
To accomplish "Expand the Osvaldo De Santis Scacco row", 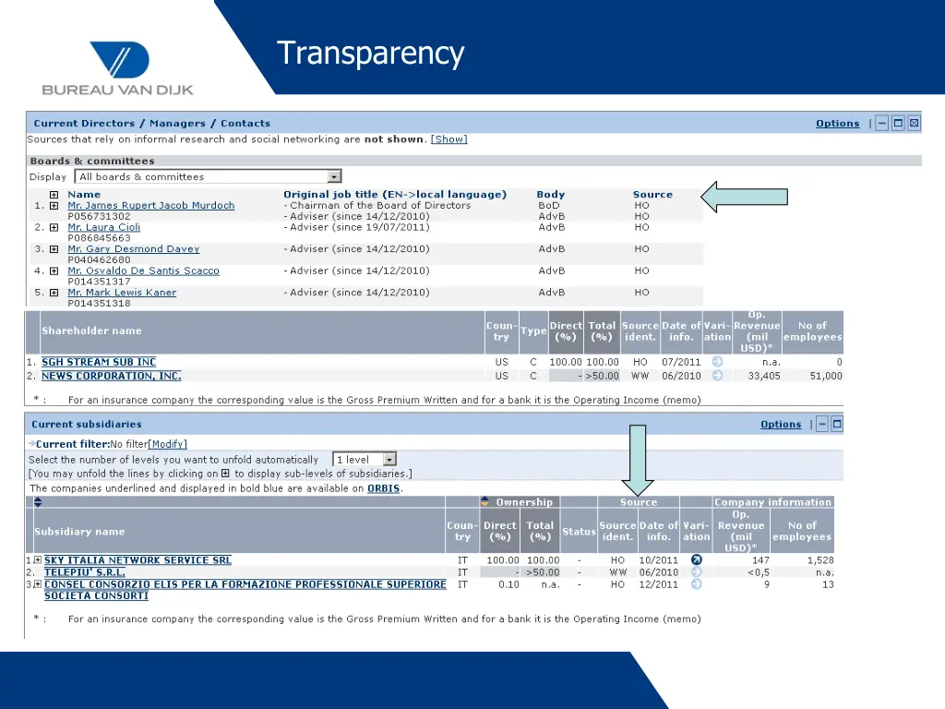I will (54, 270).
